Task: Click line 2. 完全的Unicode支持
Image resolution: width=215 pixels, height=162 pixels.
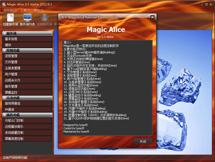Action: point(78,56)
